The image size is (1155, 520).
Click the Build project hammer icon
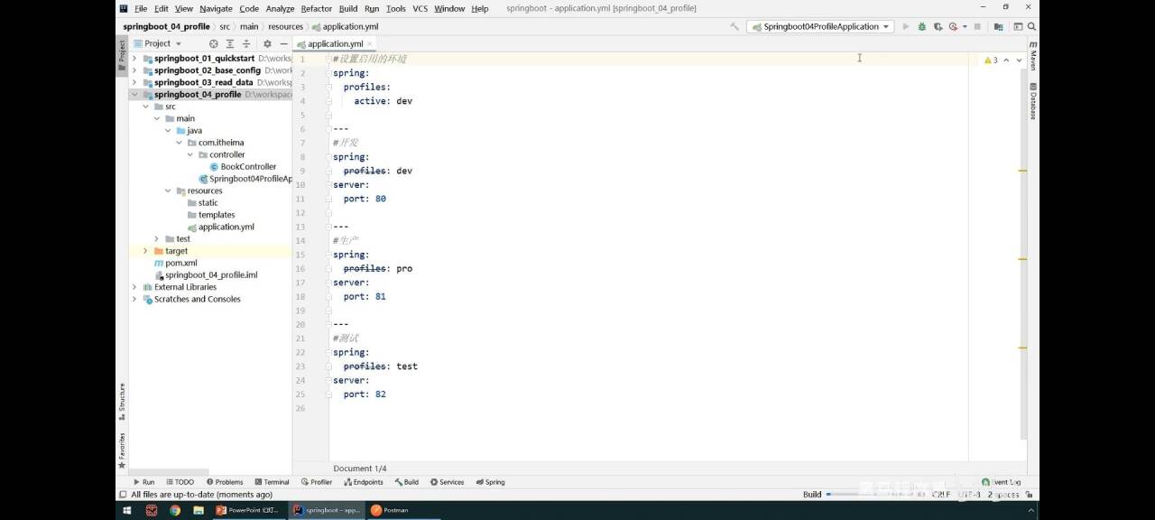click(735, 27)
